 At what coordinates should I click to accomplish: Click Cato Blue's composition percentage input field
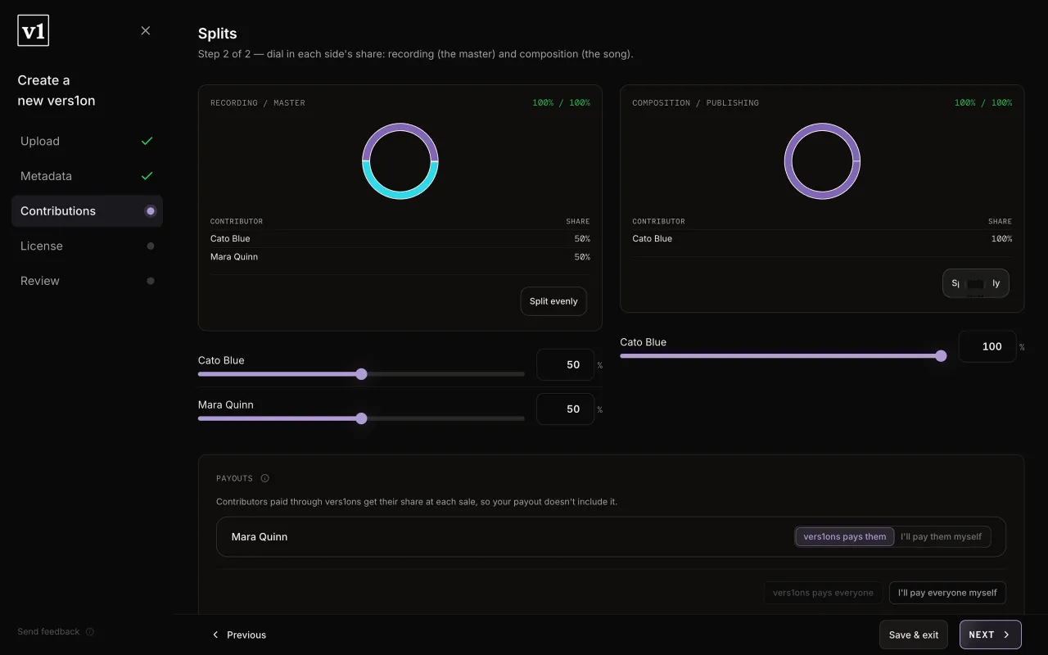click(x=987, y=346)
